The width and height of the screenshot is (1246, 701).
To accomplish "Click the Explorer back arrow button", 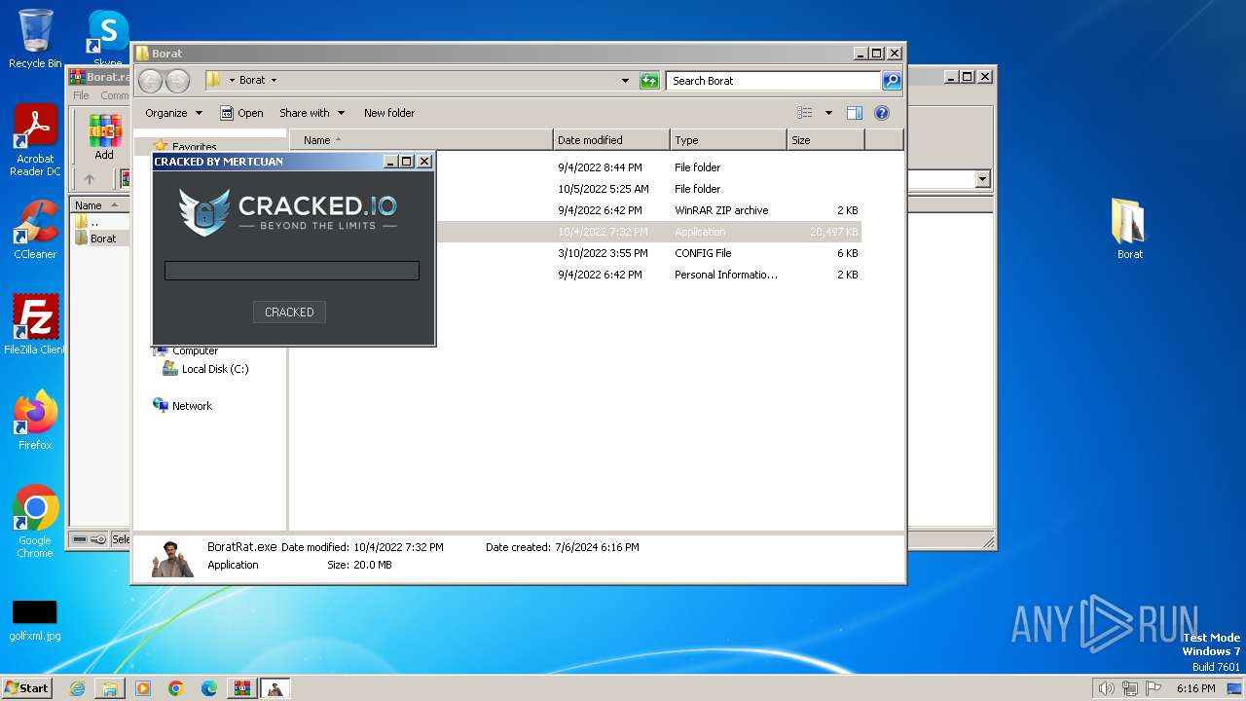I will (150, 81).
